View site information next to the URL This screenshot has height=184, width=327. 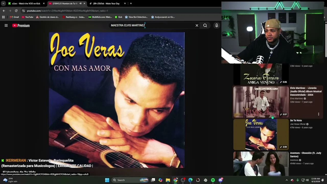pos(23,11)
